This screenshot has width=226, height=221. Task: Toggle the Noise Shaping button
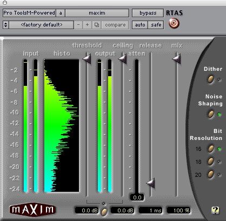pos(211,114)
